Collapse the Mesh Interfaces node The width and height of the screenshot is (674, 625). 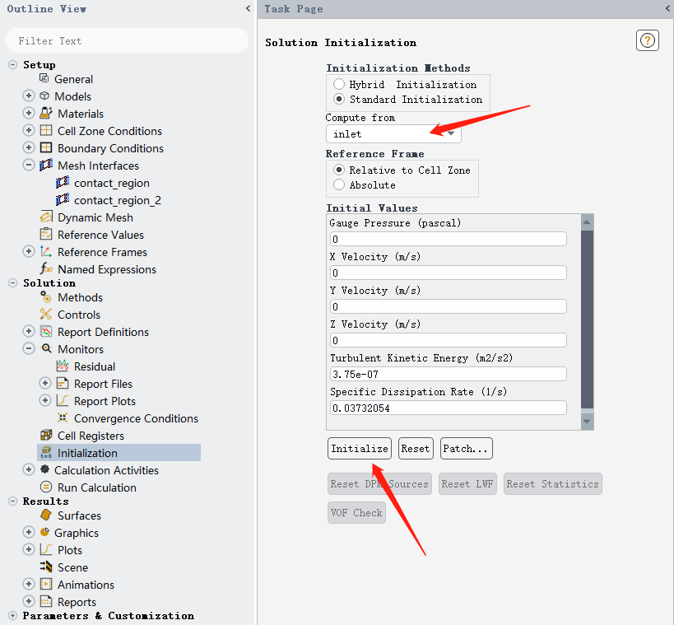click(29, 166)
